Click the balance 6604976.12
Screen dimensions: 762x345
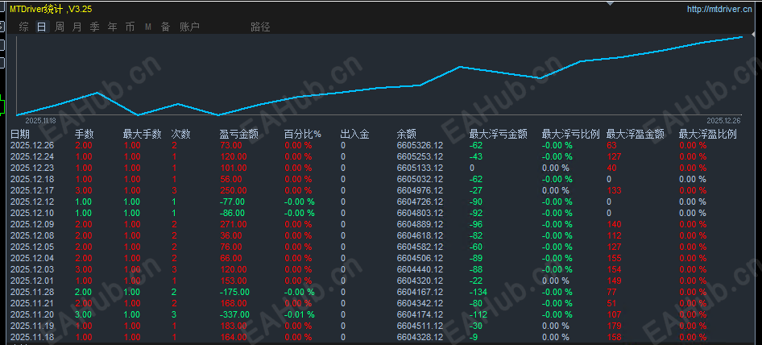[420, 190]
